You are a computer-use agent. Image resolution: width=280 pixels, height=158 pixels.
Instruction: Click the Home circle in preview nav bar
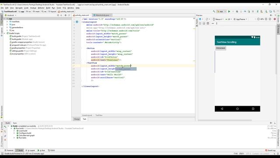[237, 109]
